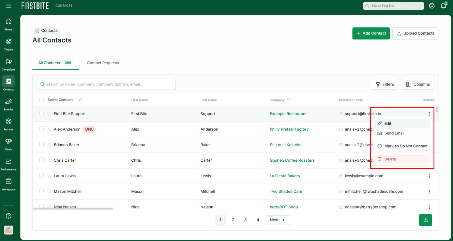Go to page 4
Screen dimensions: 453x241
point(258,220)
